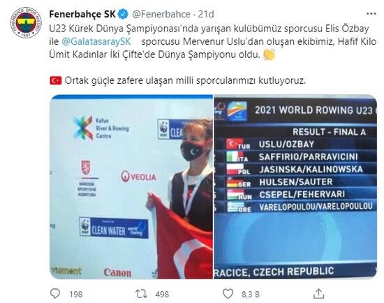Click the 21d timestamp

206,14
